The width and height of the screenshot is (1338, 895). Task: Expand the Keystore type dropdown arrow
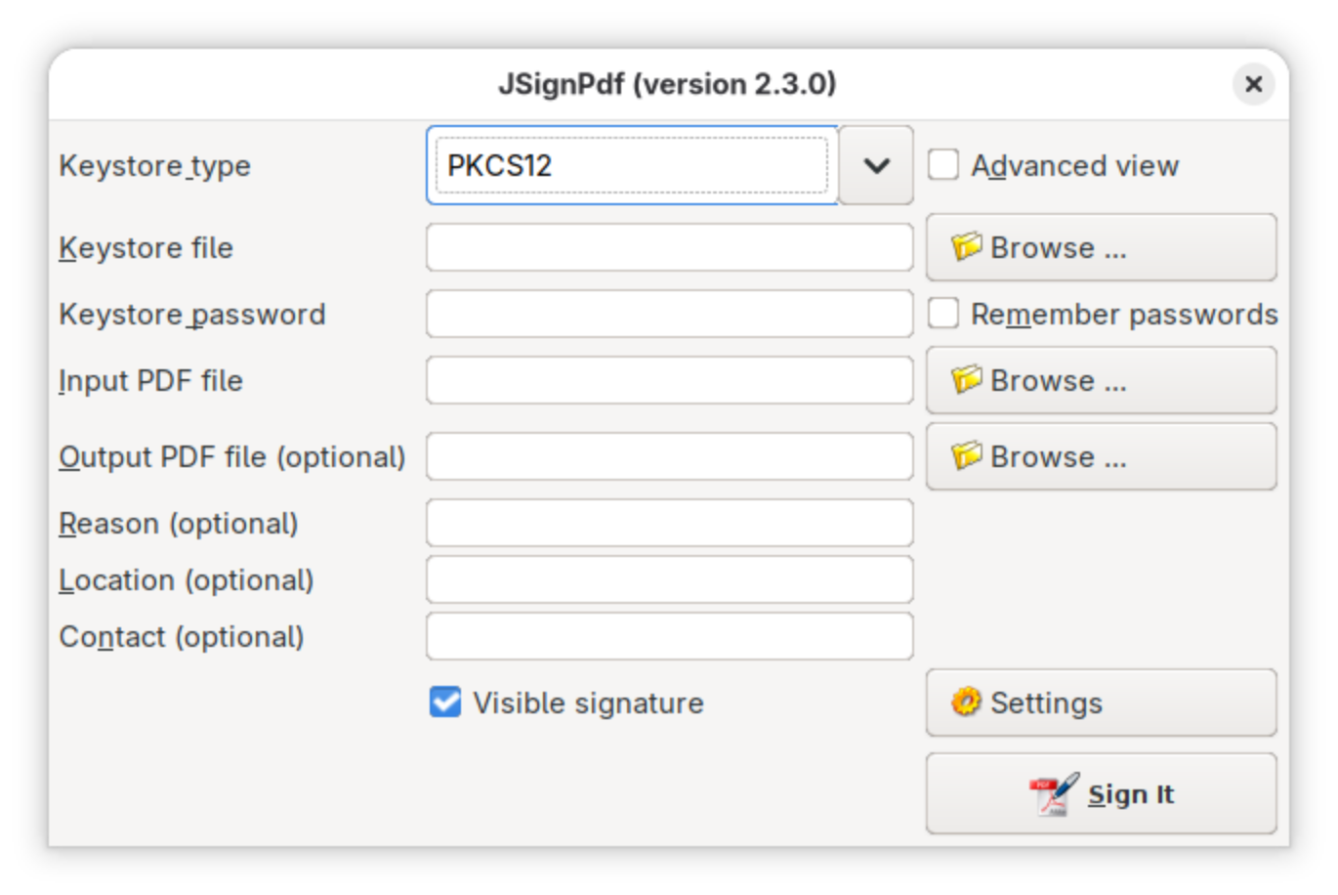pos(876,165)
